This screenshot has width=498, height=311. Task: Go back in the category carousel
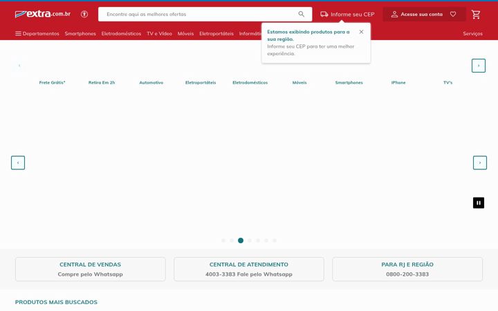[x=19, y=66]
